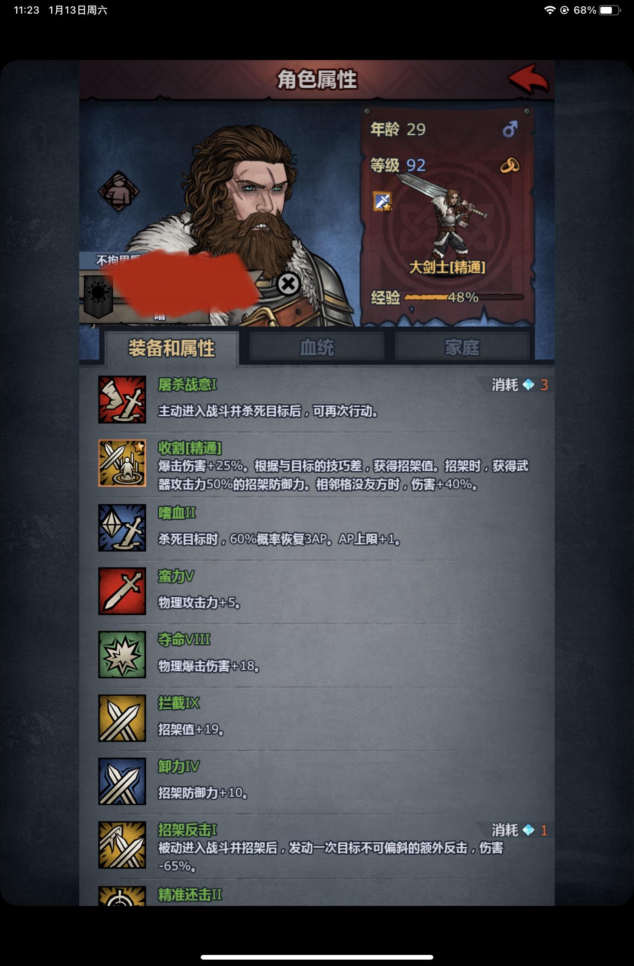This screenshot has width=634, height=966.
Task: Tap the class mastery sword badge
Action: (x=383, y=201)
